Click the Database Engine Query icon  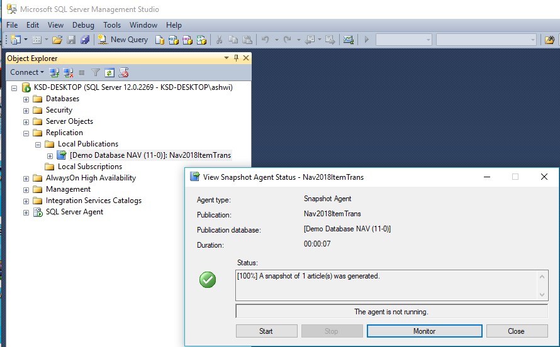click(x=160, y=40)
